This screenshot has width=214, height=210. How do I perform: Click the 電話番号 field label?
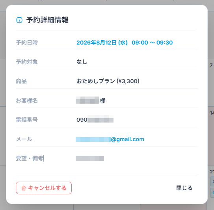(27, 120)
